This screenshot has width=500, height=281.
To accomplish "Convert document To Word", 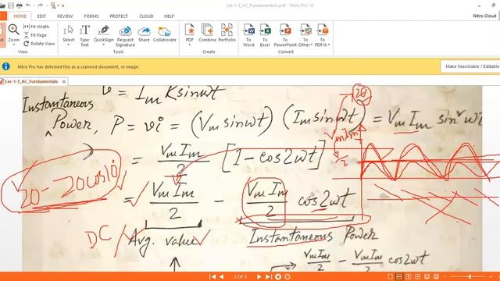I will (248, 36).
